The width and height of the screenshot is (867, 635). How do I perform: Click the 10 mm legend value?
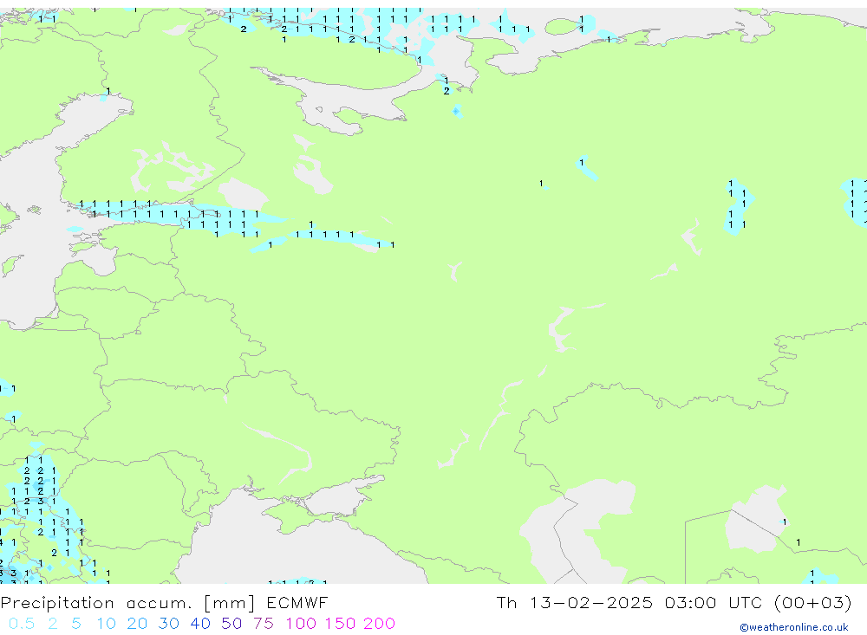point(106,624)
